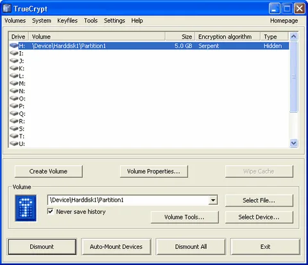Click the drive icon for K:
308x265 pixels.
coord(14,68)
